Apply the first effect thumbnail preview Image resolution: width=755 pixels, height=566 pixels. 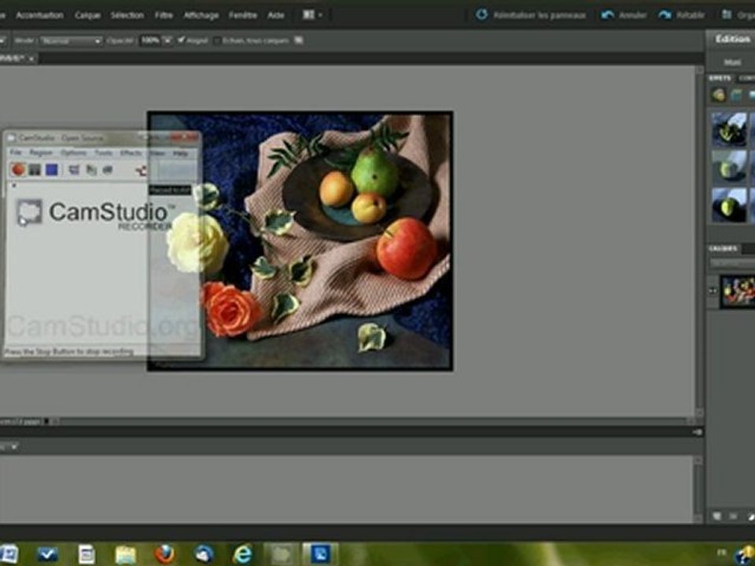click(x=730, y=129)
